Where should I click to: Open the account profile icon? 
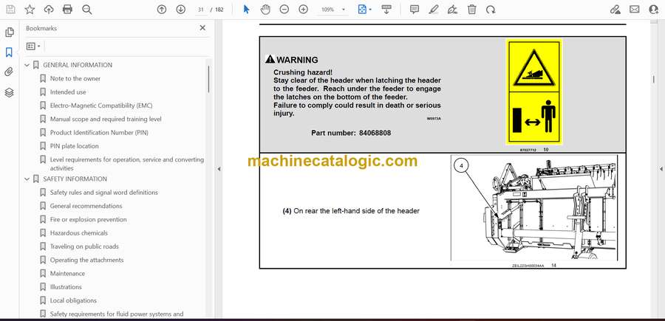[654, 10]
